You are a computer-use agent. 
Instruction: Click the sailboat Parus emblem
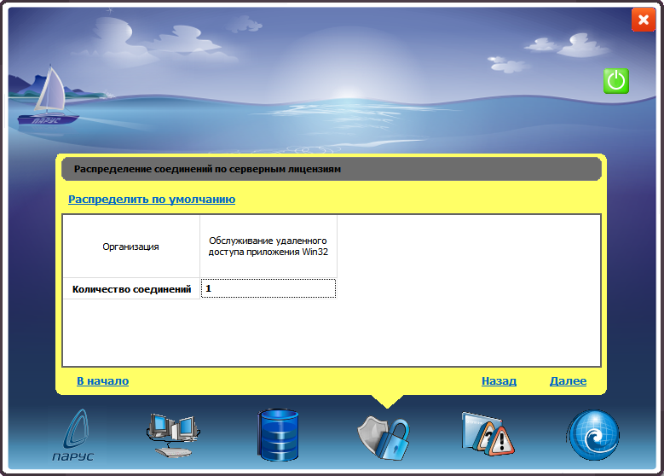point(48,96)
